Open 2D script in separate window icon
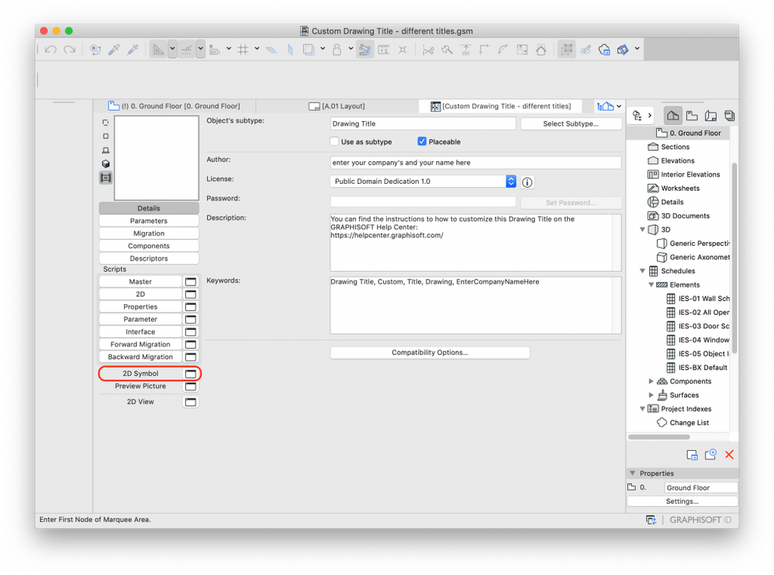The width and height of the screenshot is (774, 575). pyautogui.click(x=191, y=294)
